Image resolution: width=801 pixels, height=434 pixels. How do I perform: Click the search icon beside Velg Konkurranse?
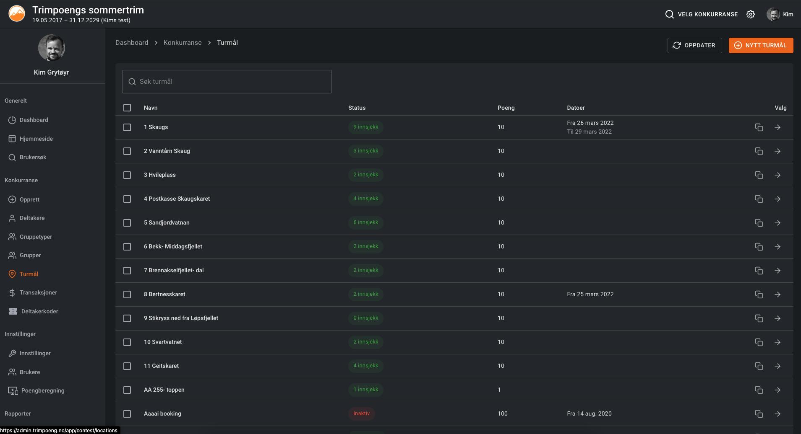point(669,14)
